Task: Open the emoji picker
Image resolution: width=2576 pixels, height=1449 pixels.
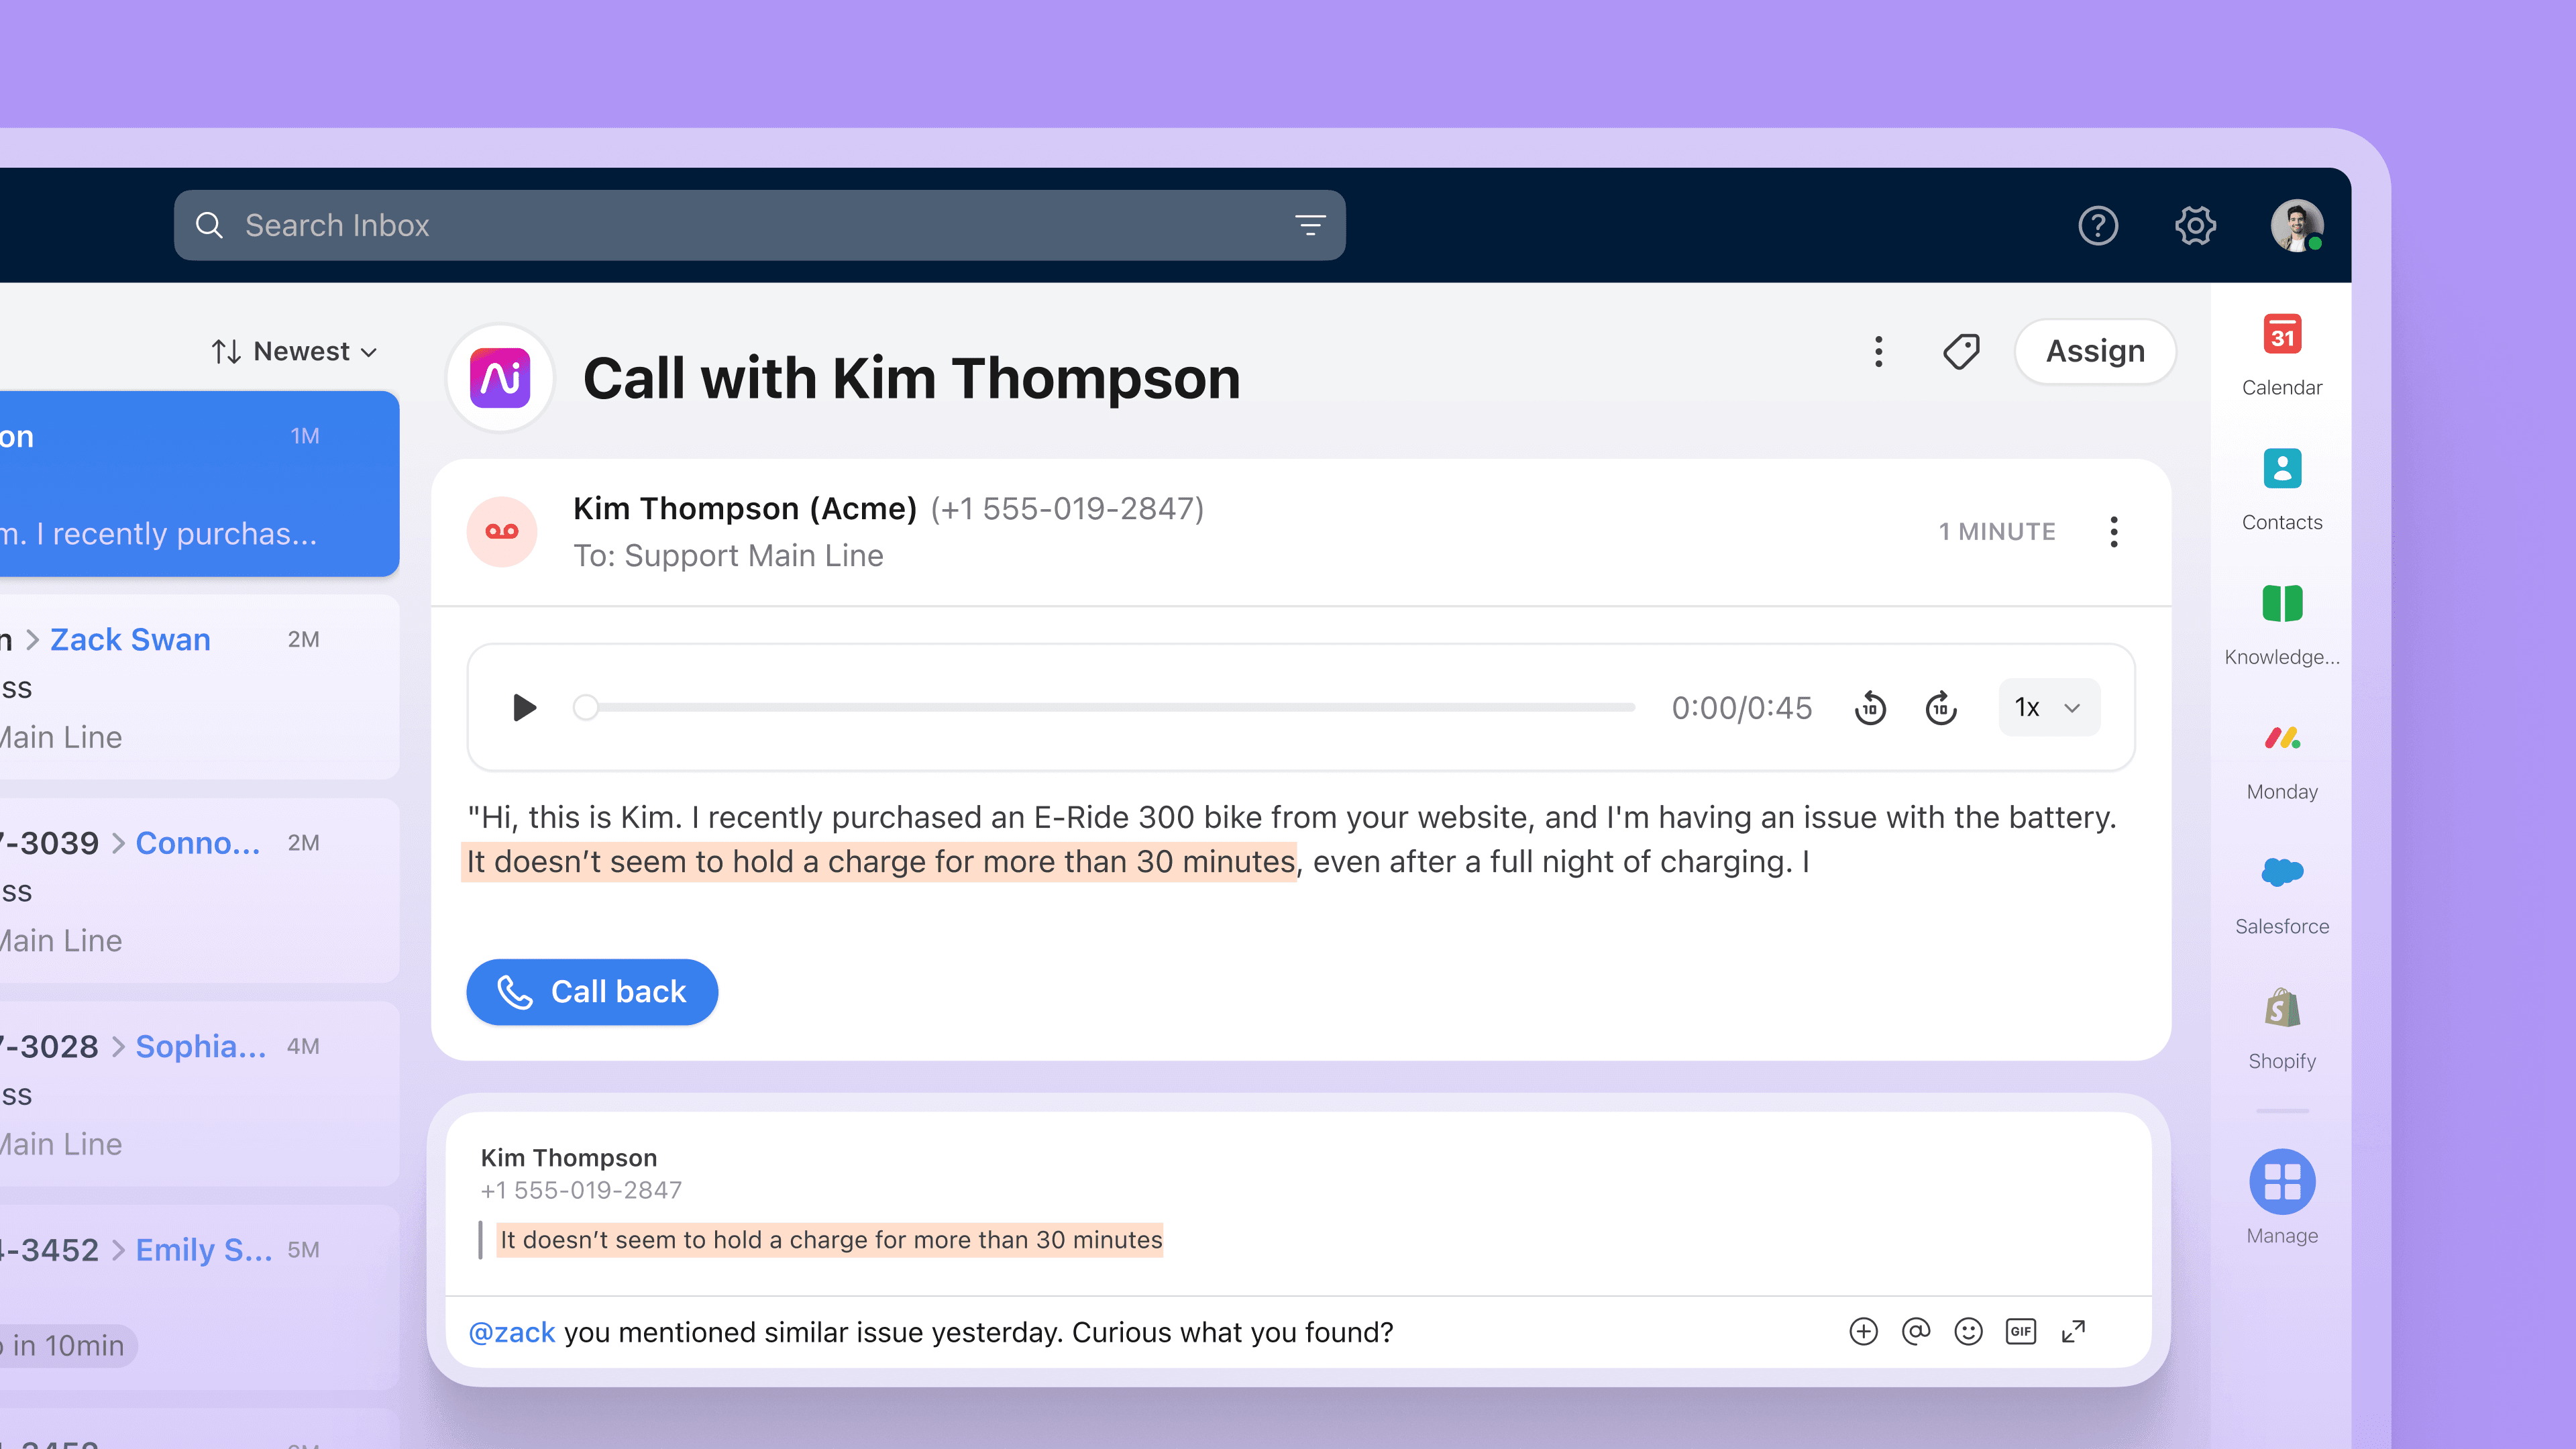Action: click(1968, 1331)
